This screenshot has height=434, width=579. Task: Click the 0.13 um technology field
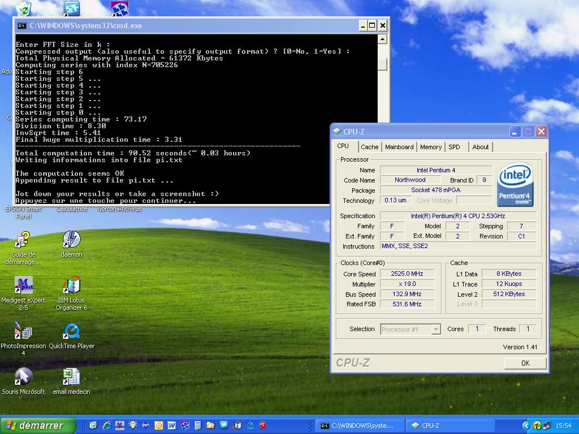coord(395,200)
